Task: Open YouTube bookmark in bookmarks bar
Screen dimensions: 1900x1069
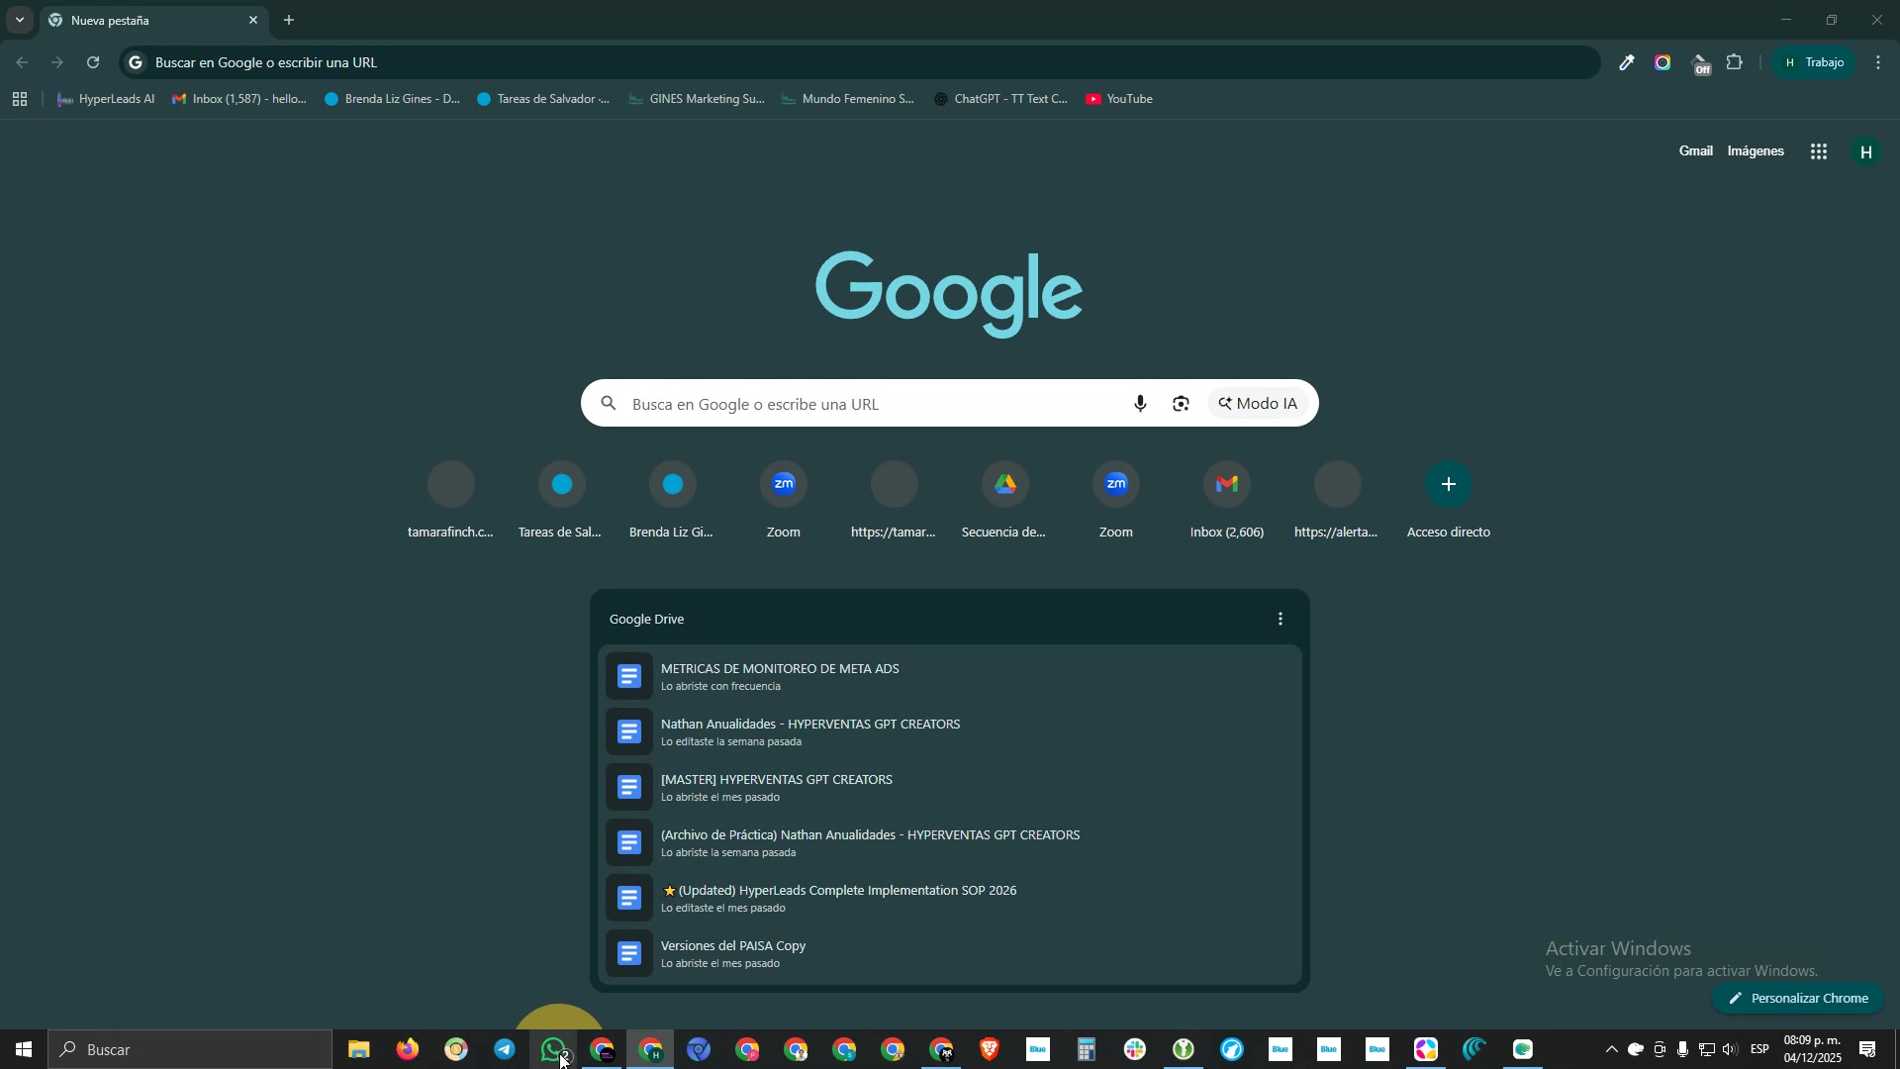Action: pos(1119,99)
